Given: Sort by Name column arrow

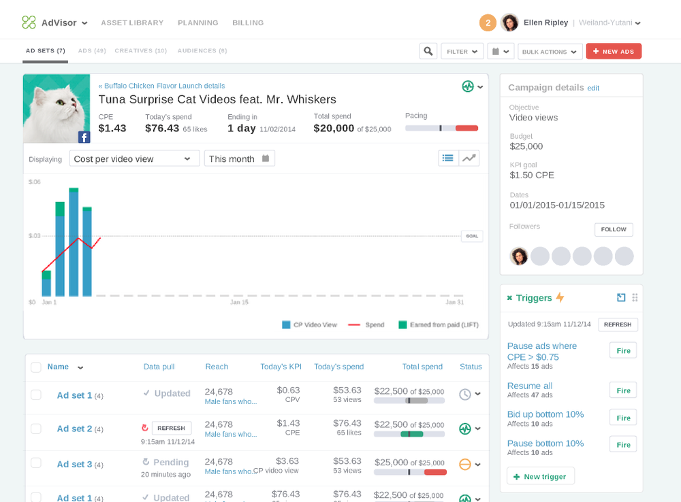Looking at the screenshot, I should 80,367.
